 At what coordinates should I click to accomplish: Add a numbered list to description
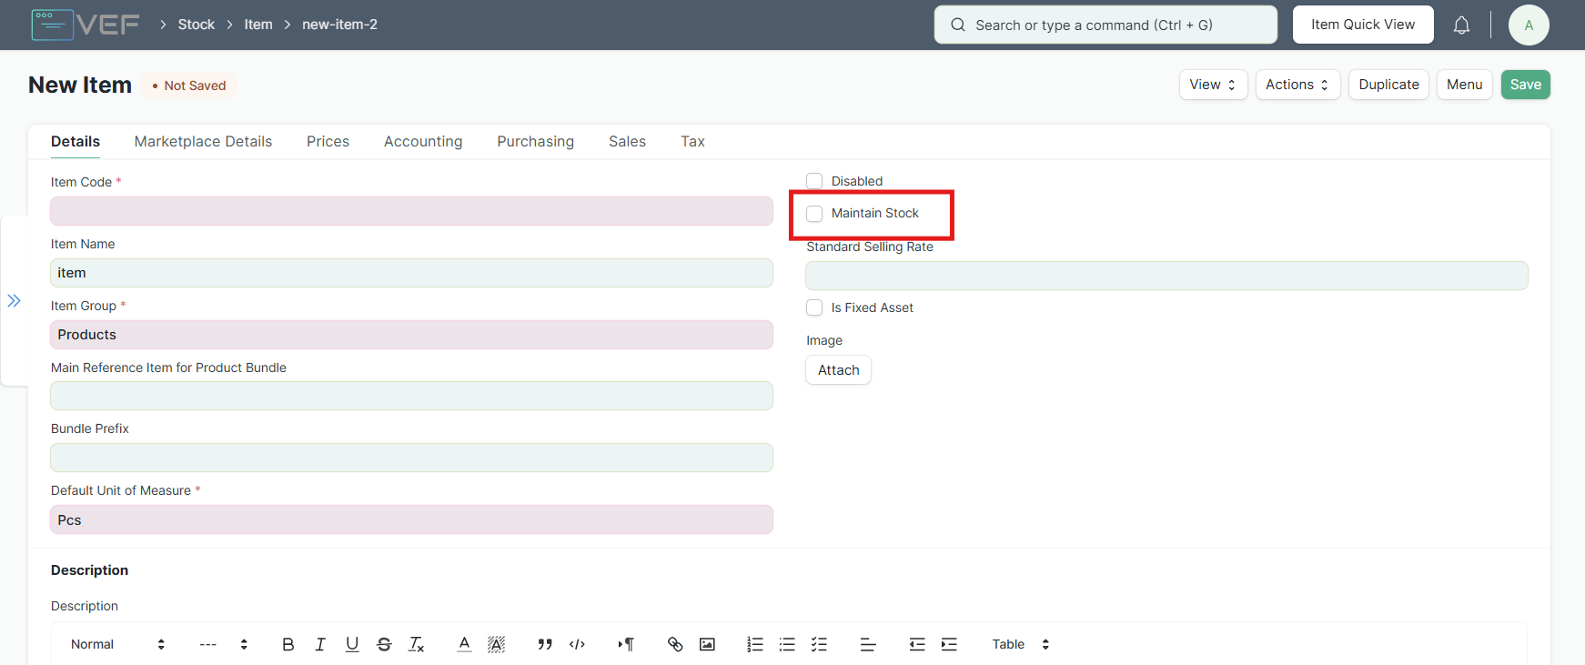(755, 644)
